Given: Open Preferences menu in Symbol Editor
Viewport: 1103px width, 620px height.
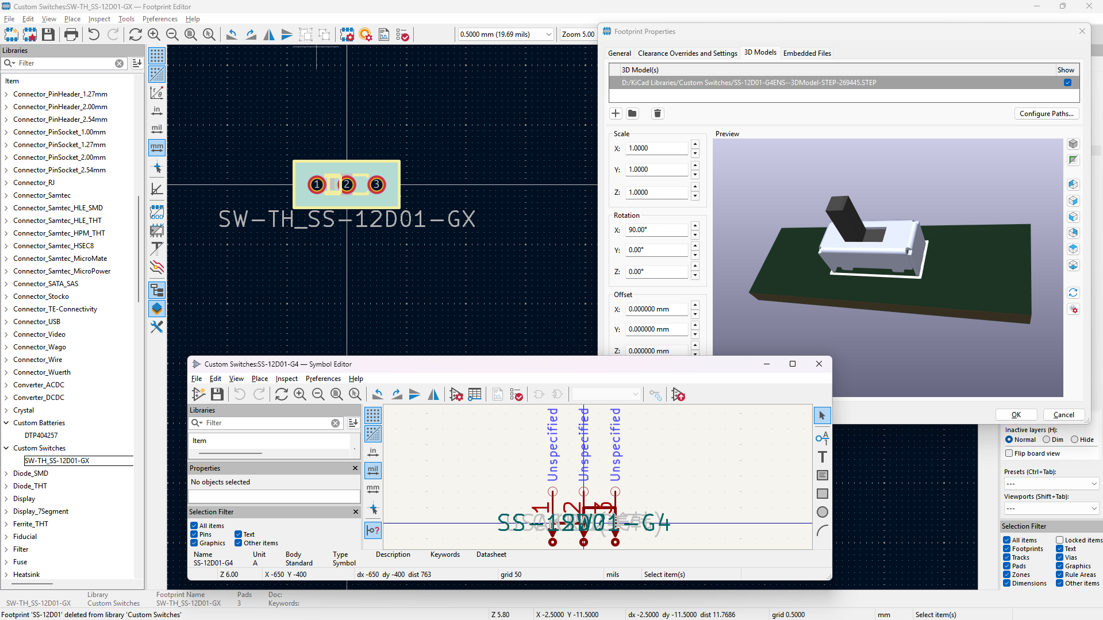Looking at the screenshot, I should (x=323, y=379).
